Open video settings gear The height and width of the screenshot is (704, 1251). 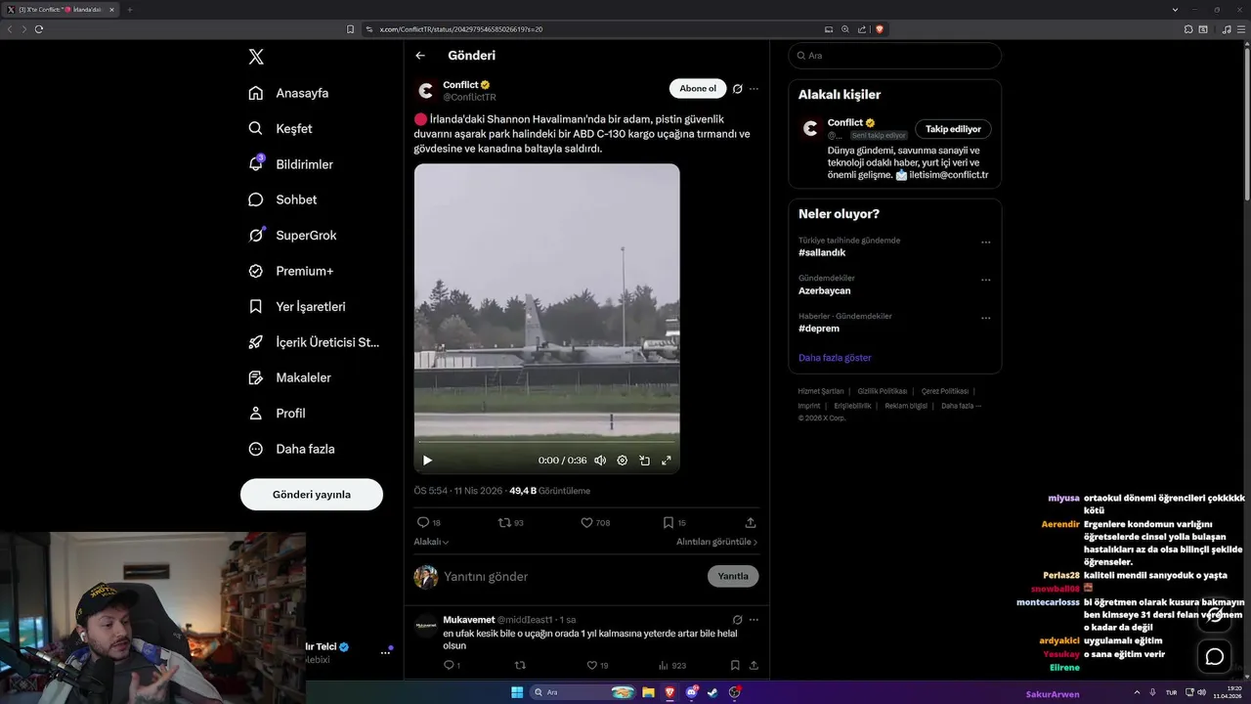(623, 461)
